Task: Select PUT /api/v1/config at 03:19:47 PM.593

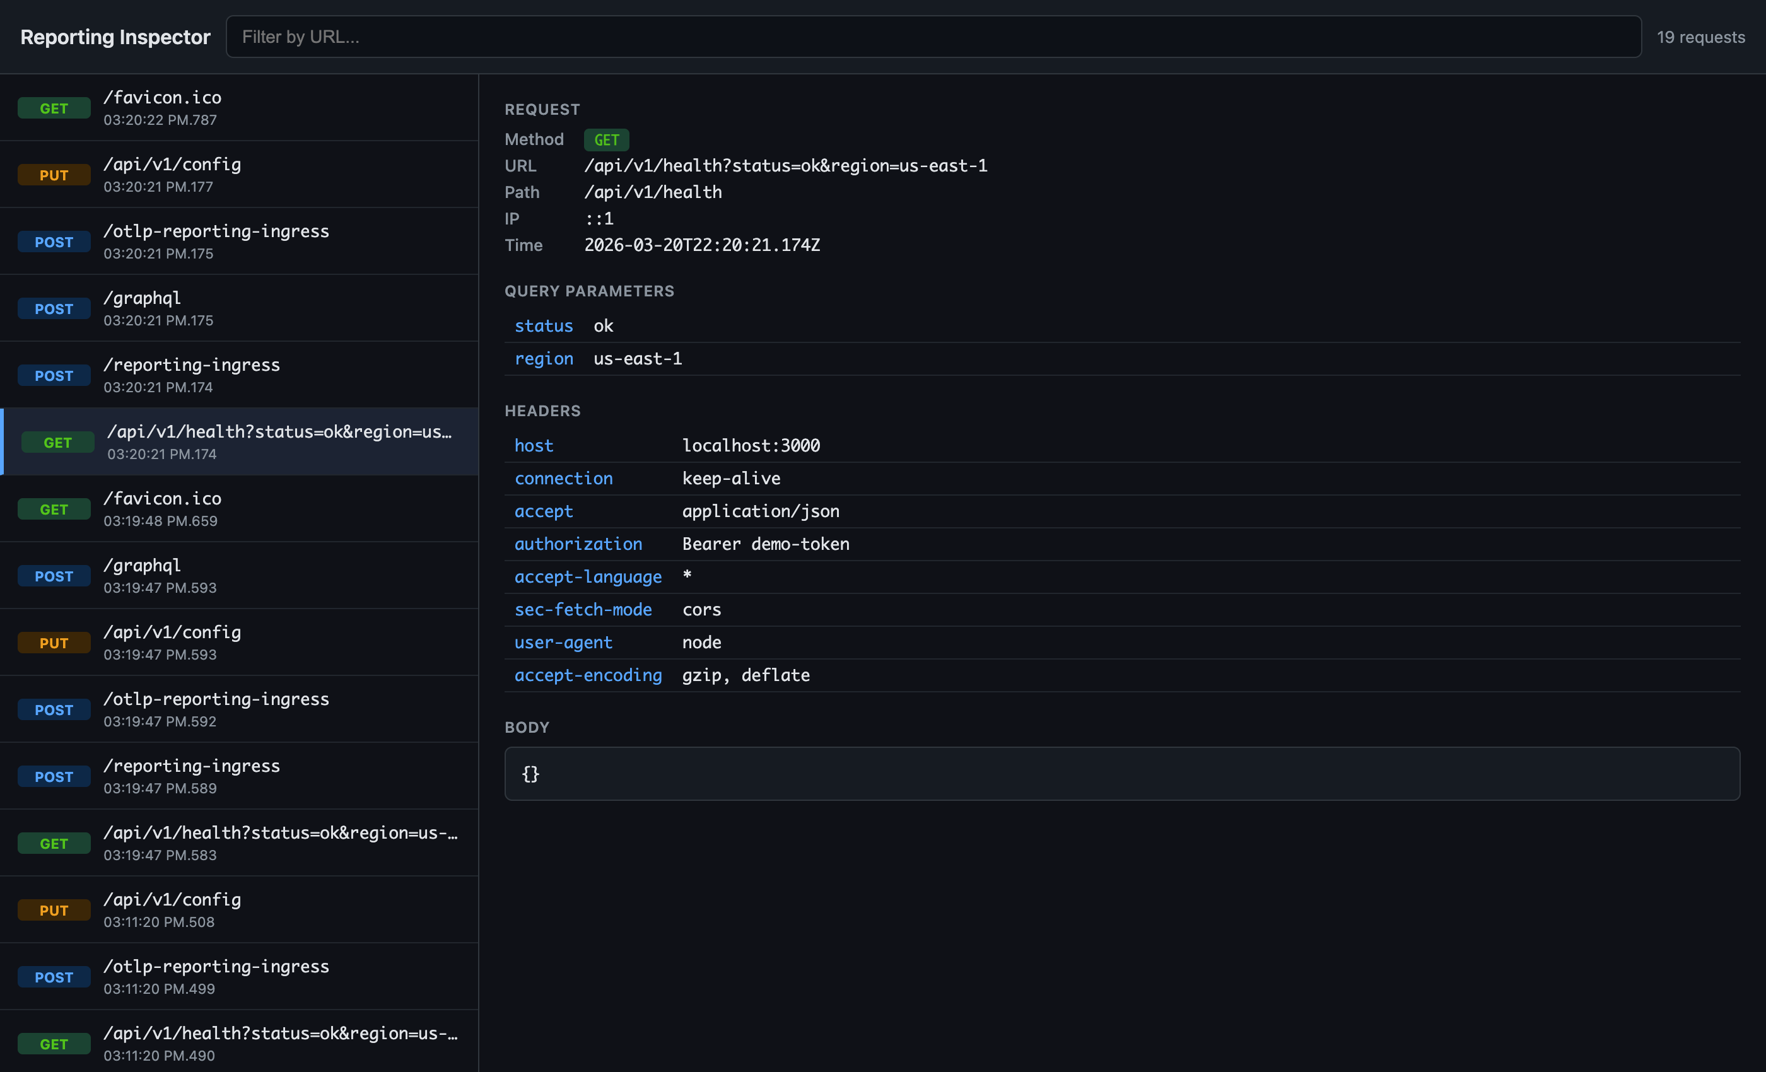Action: click(238, 642)
